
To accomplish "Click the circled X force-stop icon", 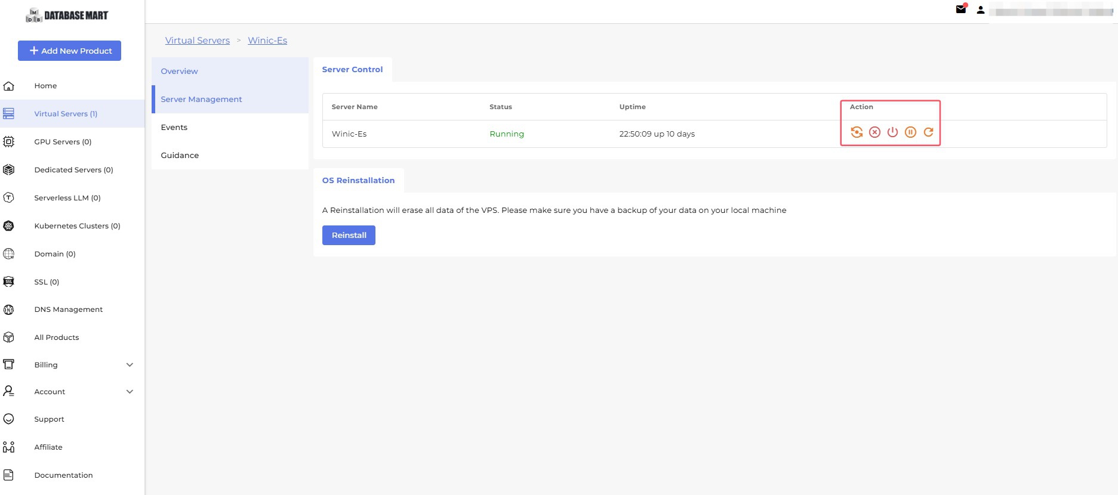I will 874,132.
